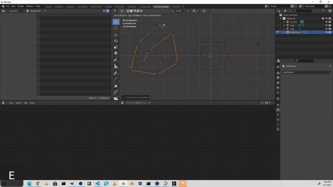Select the Rotate tool in viewport toolbar
333x187 pixels.
tap(116, 41)
